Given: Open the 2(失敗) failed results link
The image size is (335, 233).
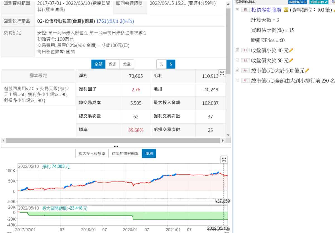Looking at the screenshot, I should pyautogui.click(x=127, y=21).
